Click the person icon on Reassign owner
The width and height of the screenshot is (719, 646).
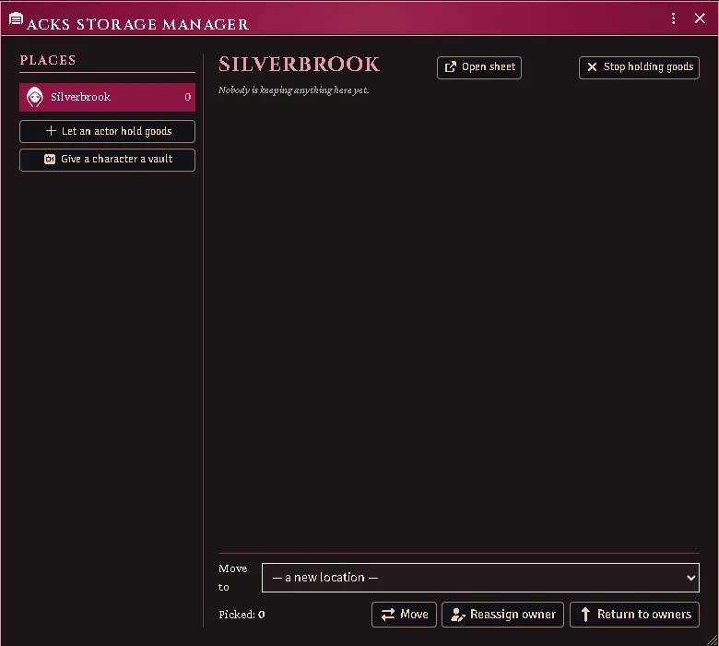pos(457,615)
